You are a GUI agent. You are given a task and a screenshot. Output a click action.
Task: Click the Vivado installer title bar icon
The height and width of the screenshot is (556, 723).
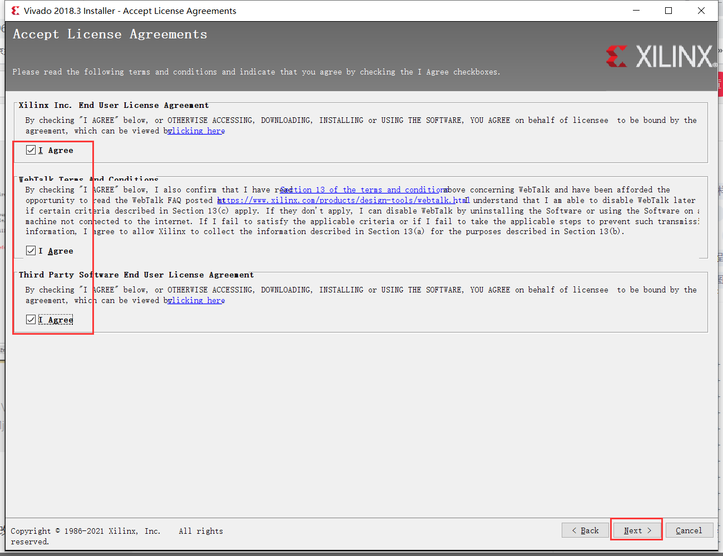pyautogui.click(x=16, y=11)
